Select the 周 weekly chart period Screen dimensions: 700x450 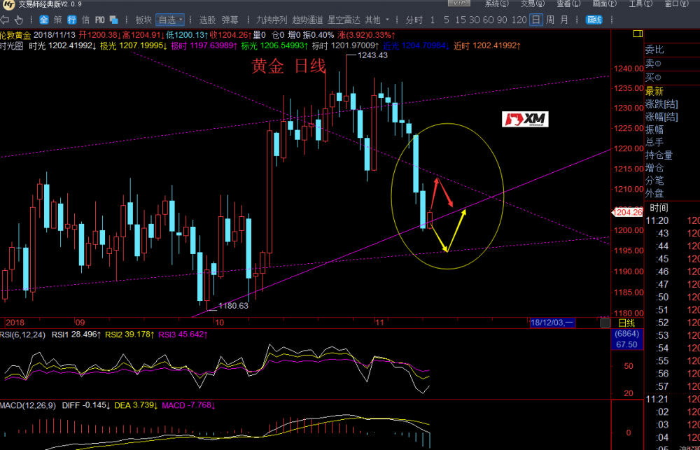tap(550, 20)
